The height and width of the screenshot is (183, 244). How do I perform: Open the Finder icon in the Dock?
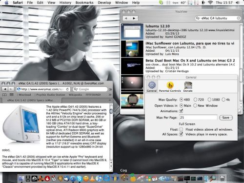point(21,179)
